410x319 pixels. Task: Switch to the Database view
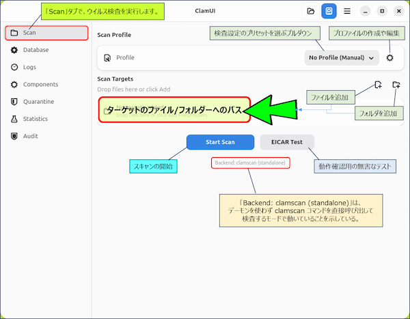[x=46, y=50]
